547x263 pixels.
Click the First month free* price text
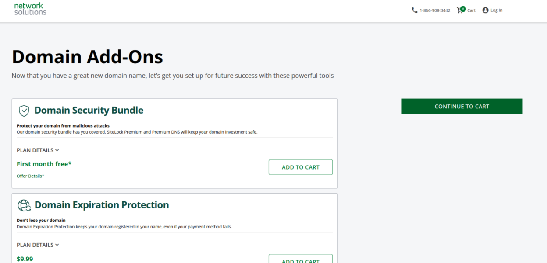tap(44, 164)
